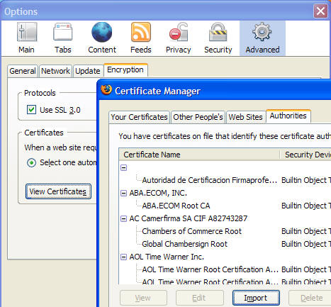Switch to the General tab in Options
This screenshot has width=331, height=307.
click(x=23, y=71)
